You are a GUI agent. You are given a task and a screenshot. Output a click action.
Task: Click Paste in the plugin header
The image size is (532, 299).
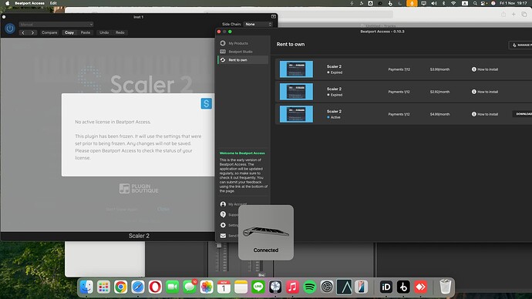(x=86, y=32)
